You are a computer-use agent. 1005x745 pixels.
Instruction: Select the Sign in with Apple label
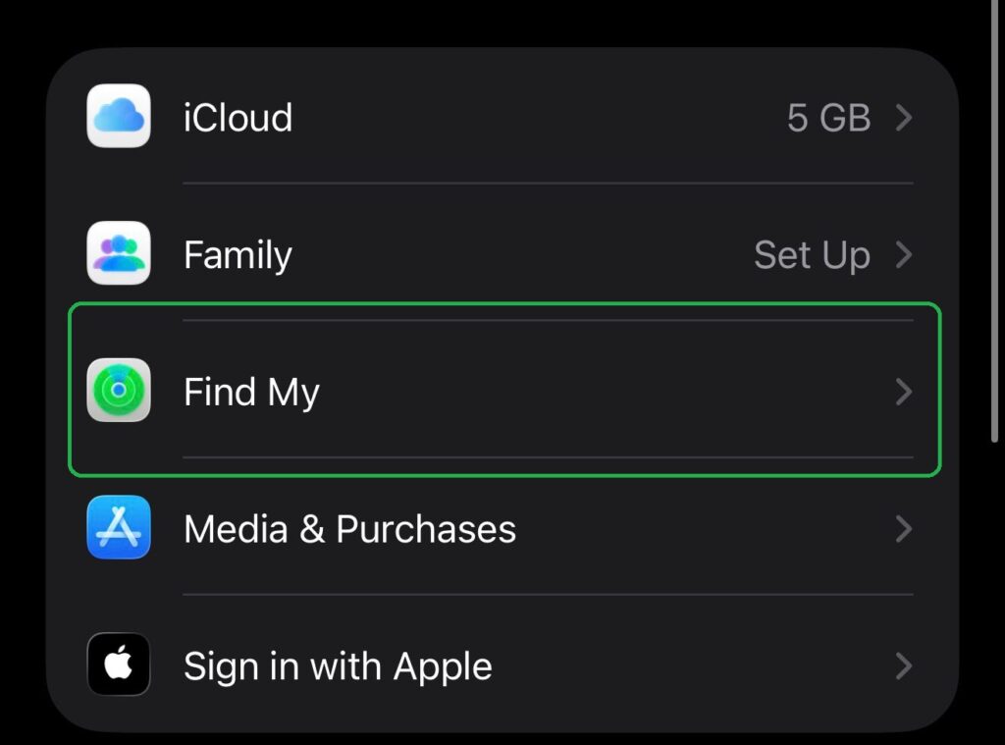tap(338, 666)
